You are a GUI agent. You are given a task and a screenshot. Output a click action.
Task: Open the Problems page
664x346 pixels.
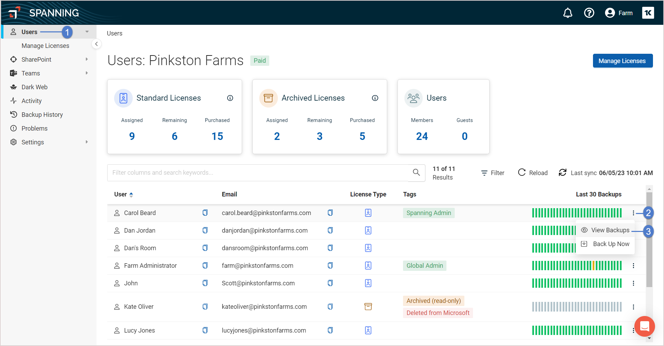point(34,129)
